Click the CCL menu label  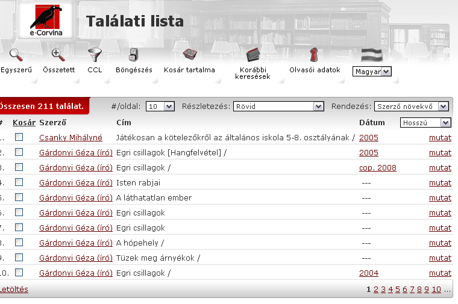pos(95,70)
